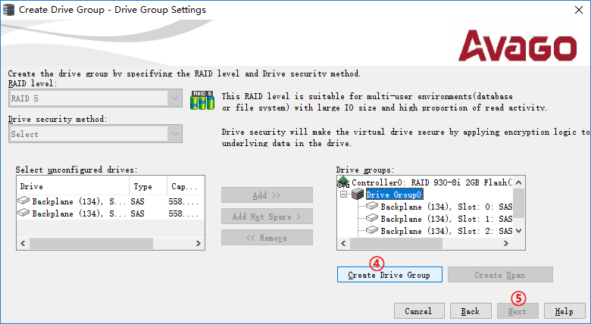Click the first unconfigured drive's disk icon
The height and width of the screenshot is (324, 591).
pos(23,201)
